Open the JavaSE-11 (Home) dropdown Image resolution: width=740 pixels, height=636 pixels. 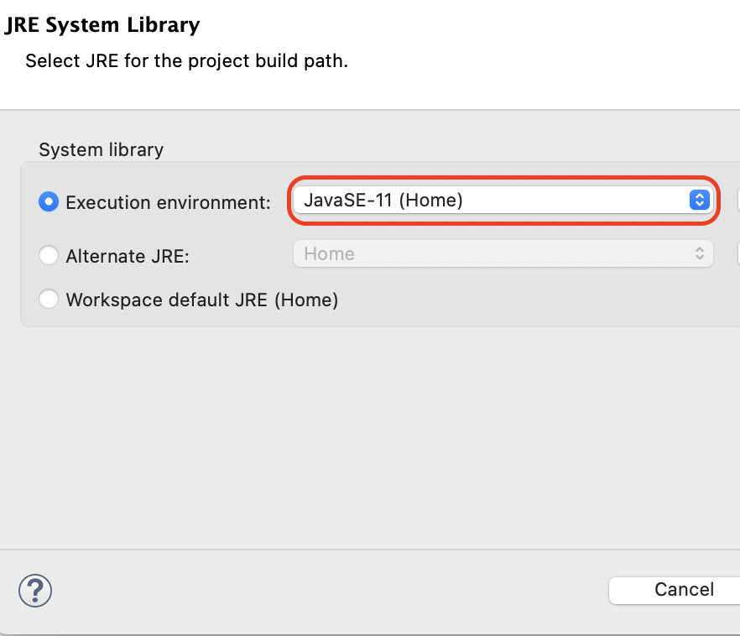coord(503,200)
